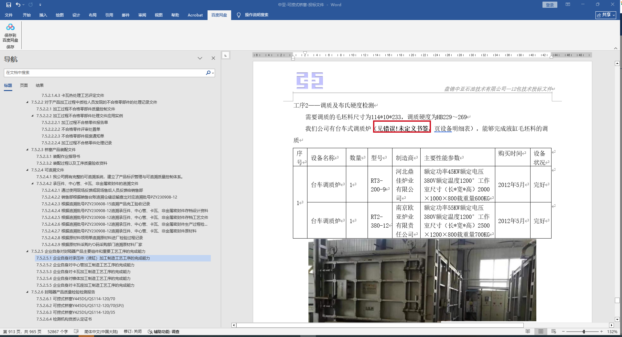The height and width of the screenshot is (337, 622).
Task: Switch to Web Layout view icon
Action: coord(554,332)
